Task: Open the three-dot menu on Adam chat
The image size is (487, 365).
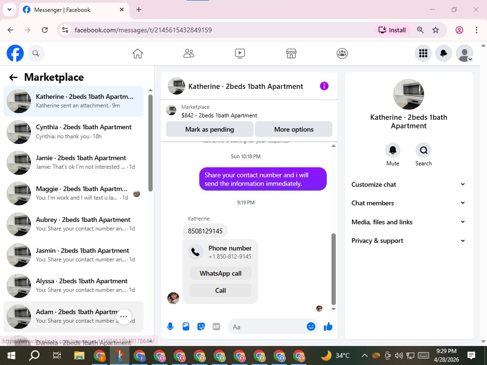Action: (x=124, y=317)
